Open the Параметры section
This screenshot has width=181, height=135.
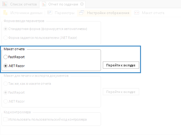[x=65, y=13]
